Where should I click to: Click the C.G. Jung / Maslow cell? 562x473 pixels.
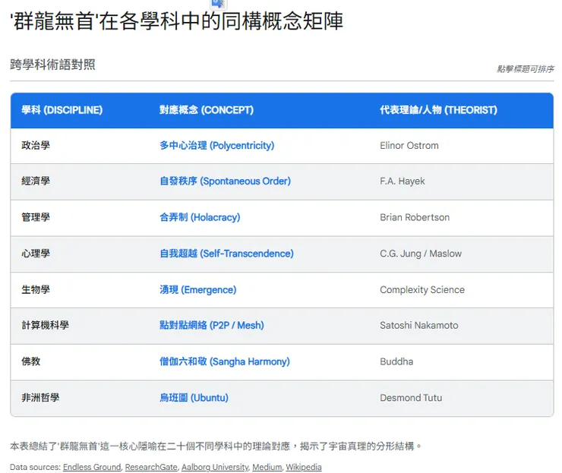(x=421, y=254)
